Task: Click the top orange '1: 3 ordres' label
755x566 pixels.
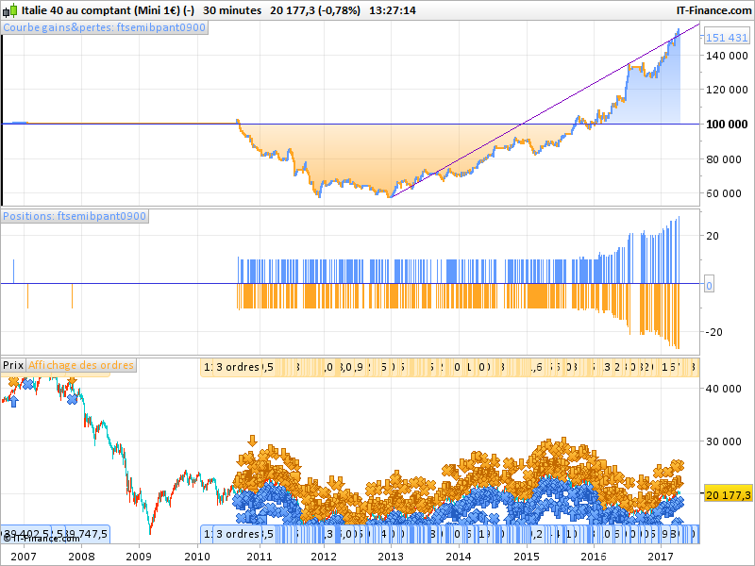Action: click(x=231, y=368)
